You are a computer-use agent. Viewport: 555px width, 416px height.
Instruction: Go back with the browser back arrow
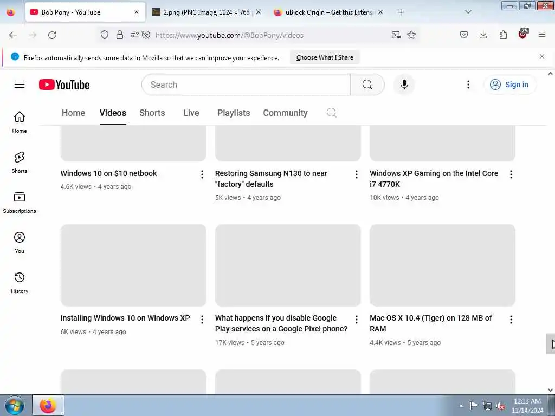pyautogui.click(x=13, y=35)
